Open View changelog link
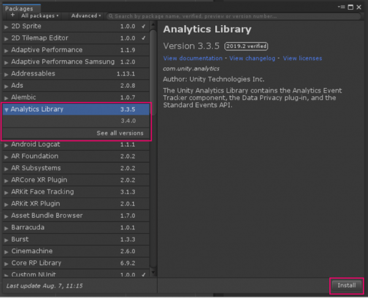The image size is (368, 298). pos(252,58)
